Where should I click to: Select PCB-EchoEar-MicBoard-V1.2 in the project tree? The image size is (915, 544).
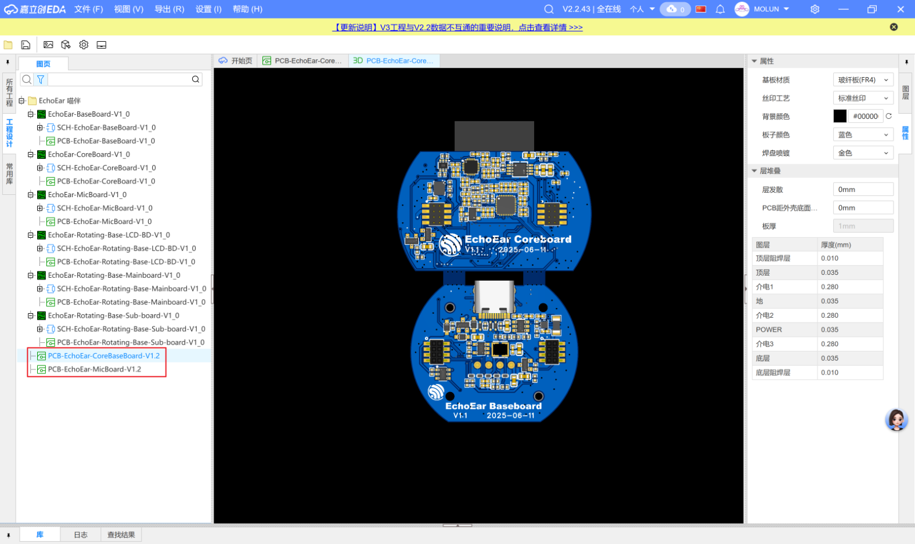pos(94,369)
